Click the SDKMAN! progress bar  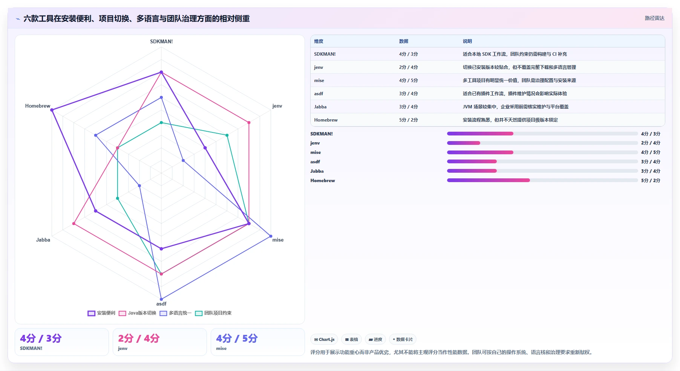[x=542, y=134]
